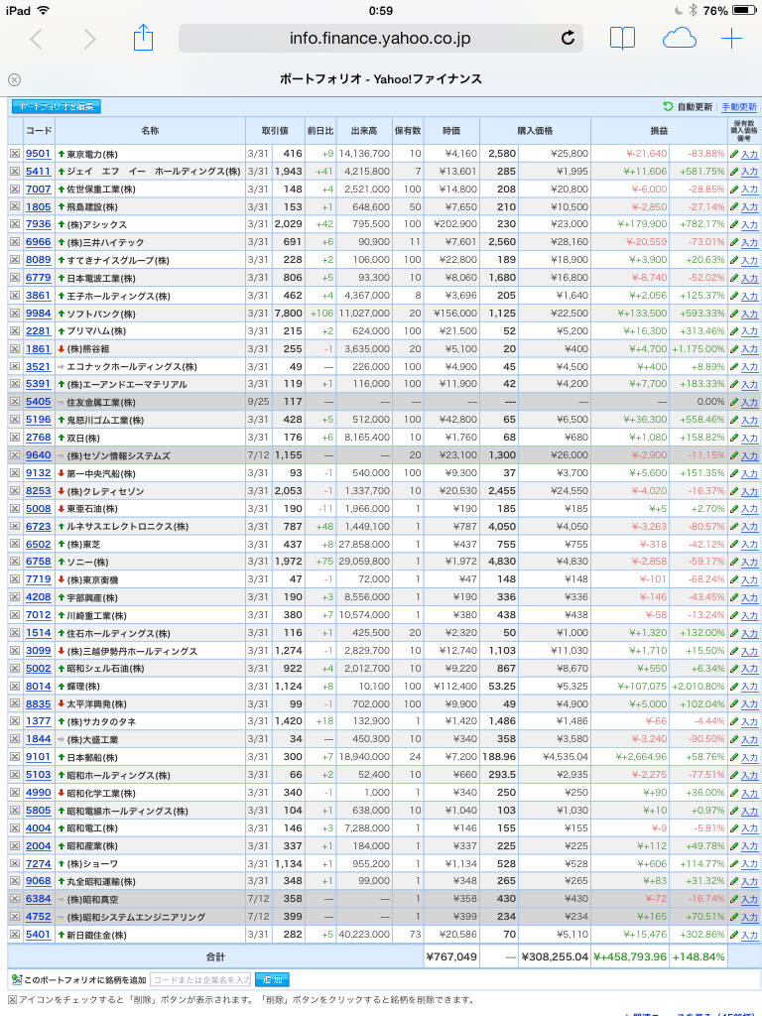Check the delete box for ソフトバンク(株)
This screenshot has width=762, height=1016.
pos(14,314)
